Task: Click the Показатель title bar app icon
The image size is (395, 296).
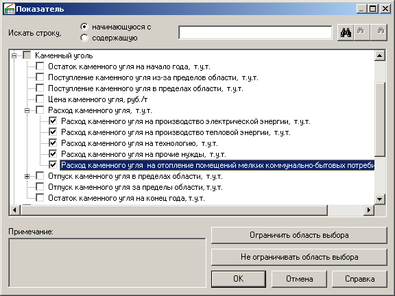Action: click(10, 10)
